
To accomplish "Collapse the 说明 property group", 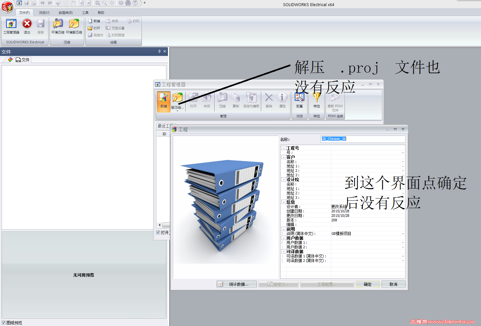I will pos(283,229).
